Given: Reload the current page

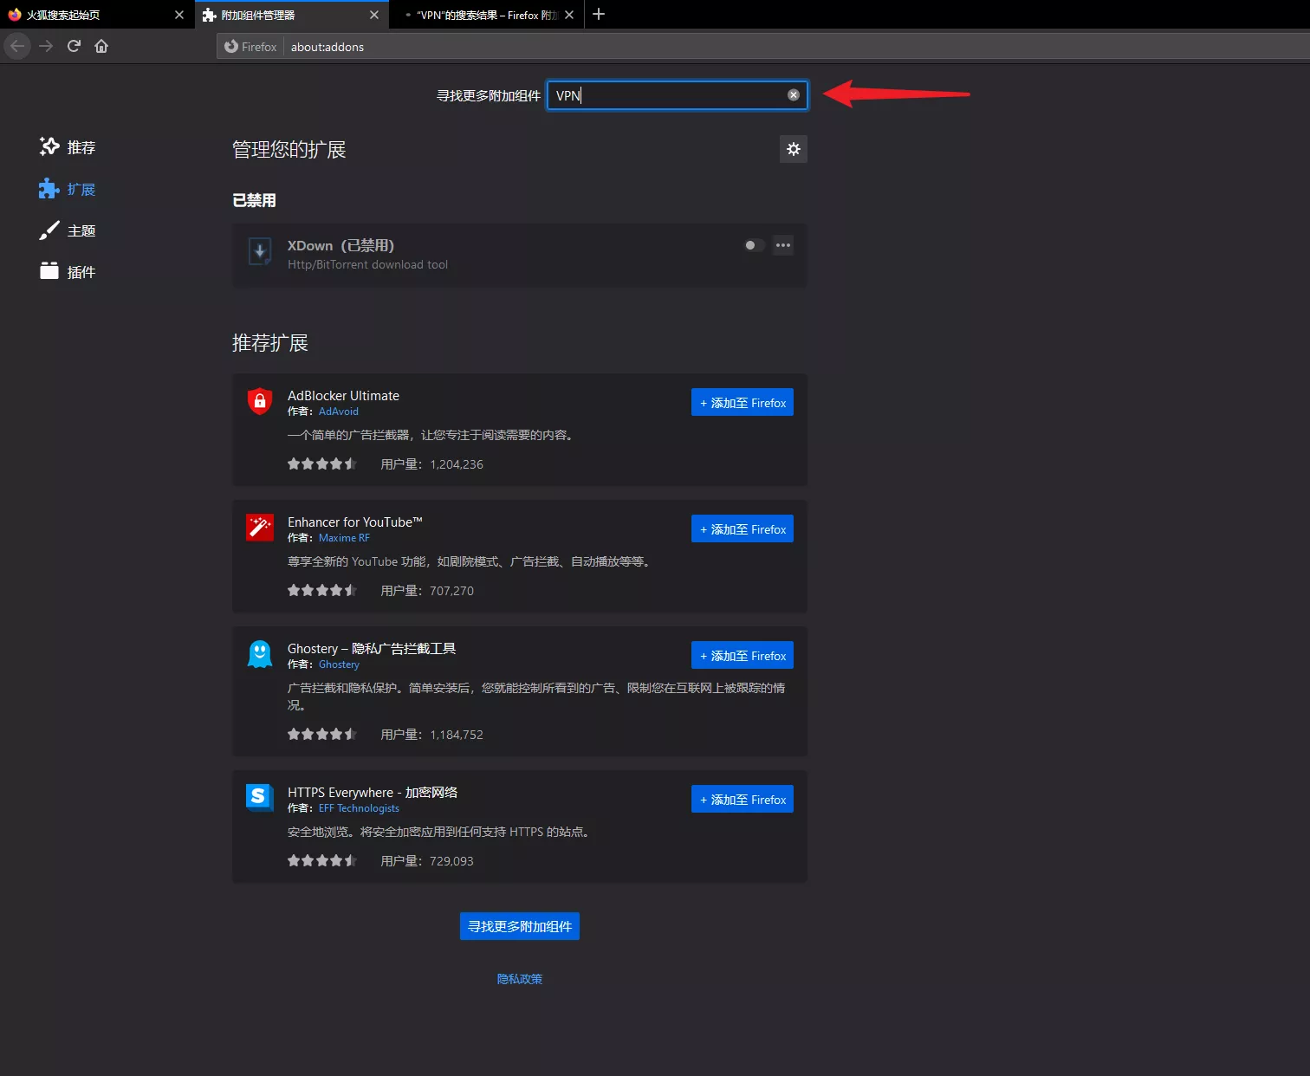Looking at the screenshot, I should coord(74,46).
